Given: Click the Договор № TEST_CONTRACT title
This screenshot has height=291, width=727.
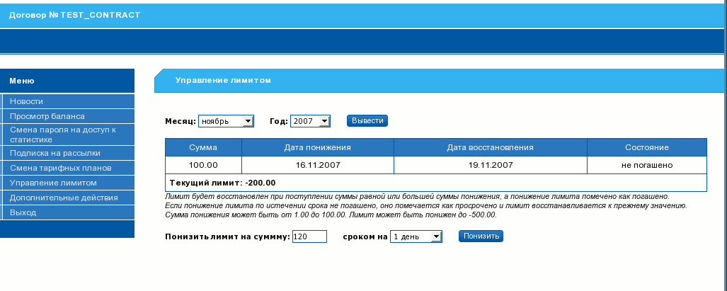Looking at the screenshot, I should pos(74,15).
